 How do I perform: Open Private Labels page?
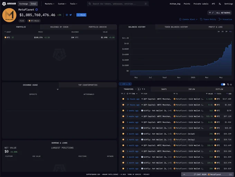pyautogui.click(x=201, y=4)
